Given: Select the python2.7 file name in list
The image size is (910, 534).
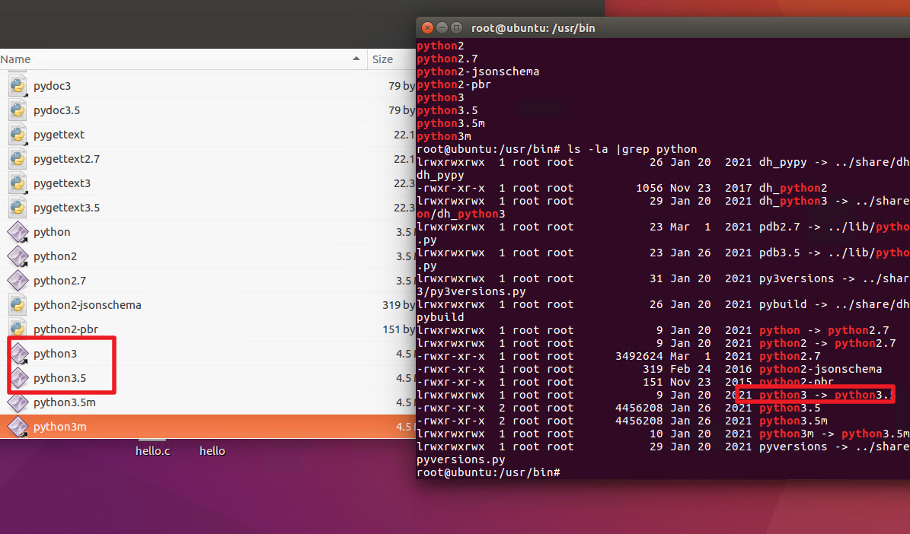Looking at the screenshot, I should click(59, 281).
